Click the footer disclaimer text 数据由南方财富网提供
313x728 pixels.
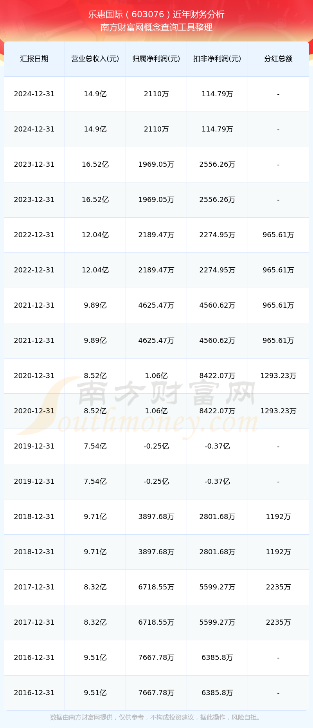coord(156,717)
